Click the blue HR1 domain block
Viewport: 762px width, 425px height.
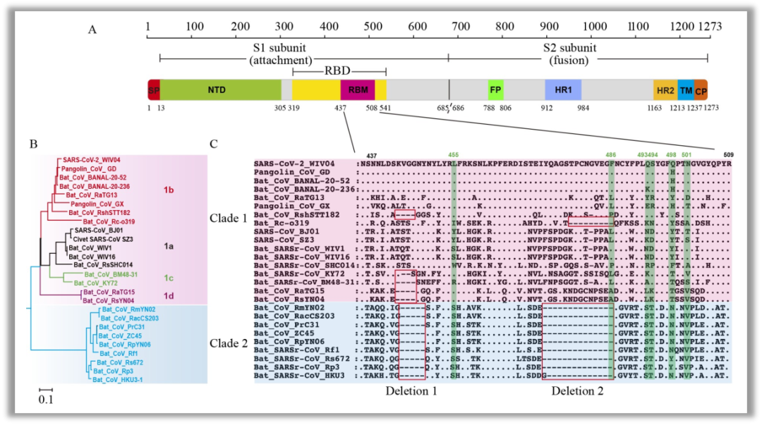(562, 90)
